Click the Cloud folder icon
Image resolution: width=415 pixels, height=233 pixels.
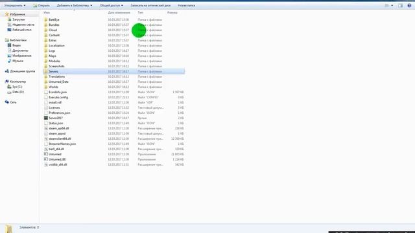46,30
